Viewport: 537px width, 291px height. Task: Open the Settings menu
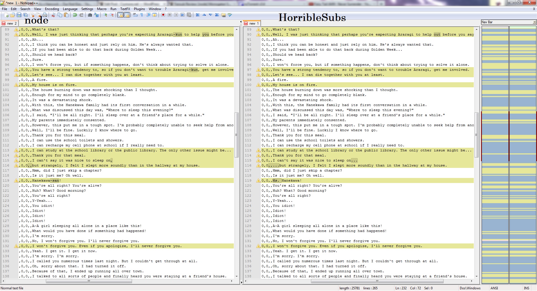pos(87,9)
